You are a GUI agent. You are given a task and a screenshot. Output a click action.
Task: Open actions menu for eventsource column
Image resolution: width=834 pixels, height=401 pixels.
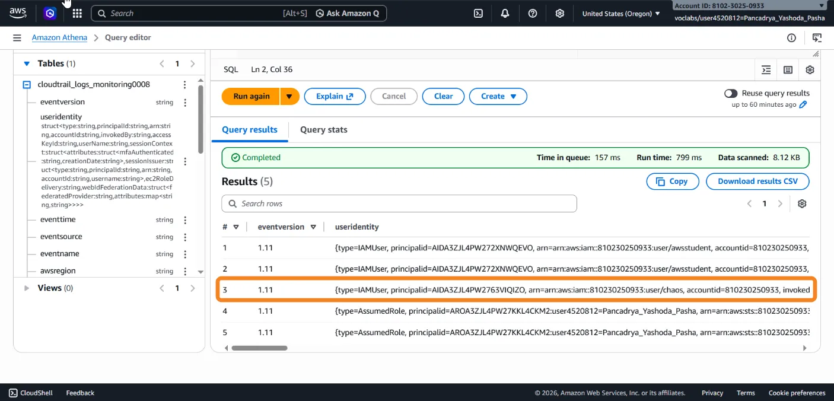point(185,237)
